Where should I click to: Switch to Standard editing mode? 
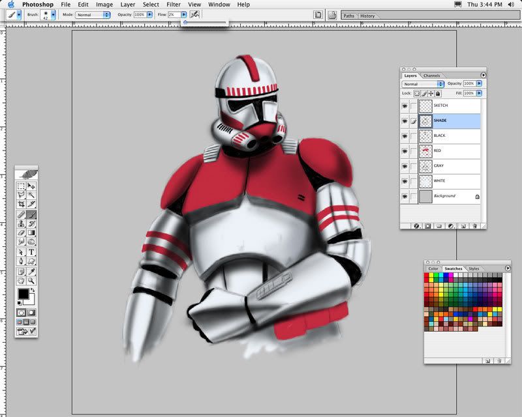point(22,313)
